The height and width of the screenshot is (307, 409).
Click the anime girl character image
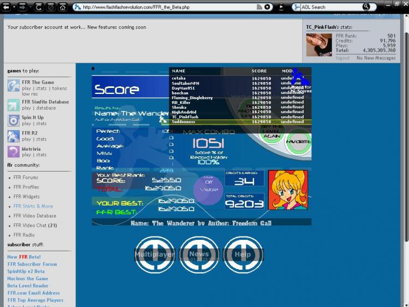coord(288,190)
